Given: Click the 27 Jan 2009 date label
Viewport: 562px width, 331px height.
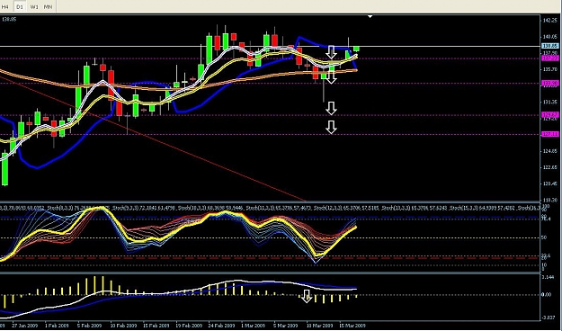Looking at the screenshot, I should click(x=24, y=326).
